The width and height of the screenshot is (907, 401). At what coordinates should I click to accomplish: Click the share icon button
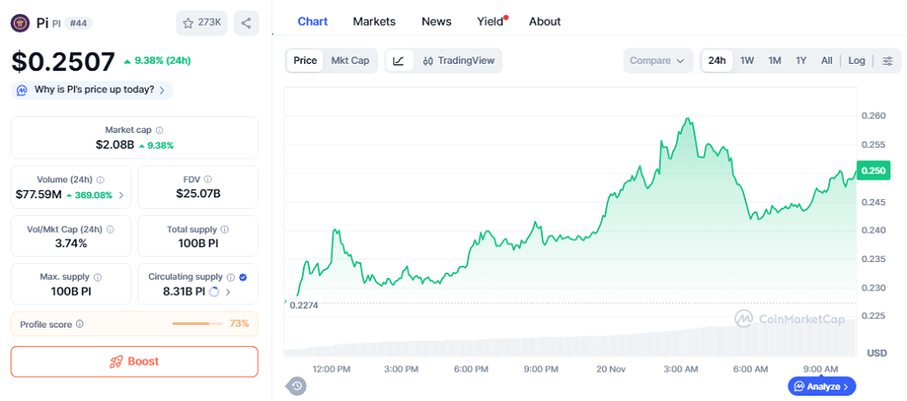coord(246,24)
